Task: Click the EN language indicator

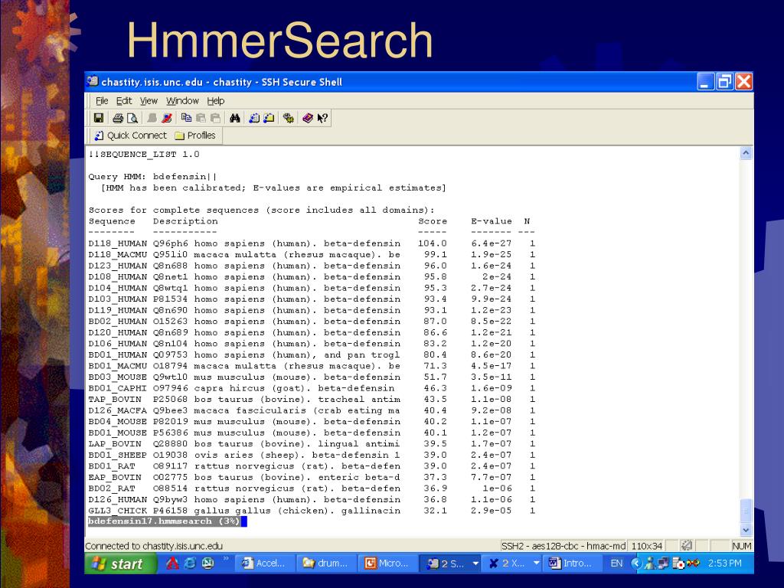Action: 616,563
